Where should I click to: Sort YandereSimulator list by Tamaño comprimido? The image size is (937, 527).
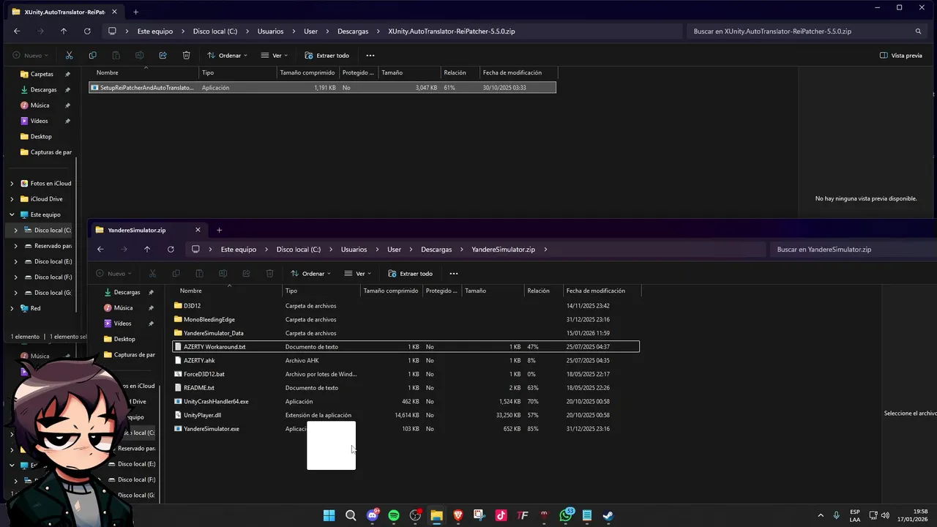tap(391, 291)
